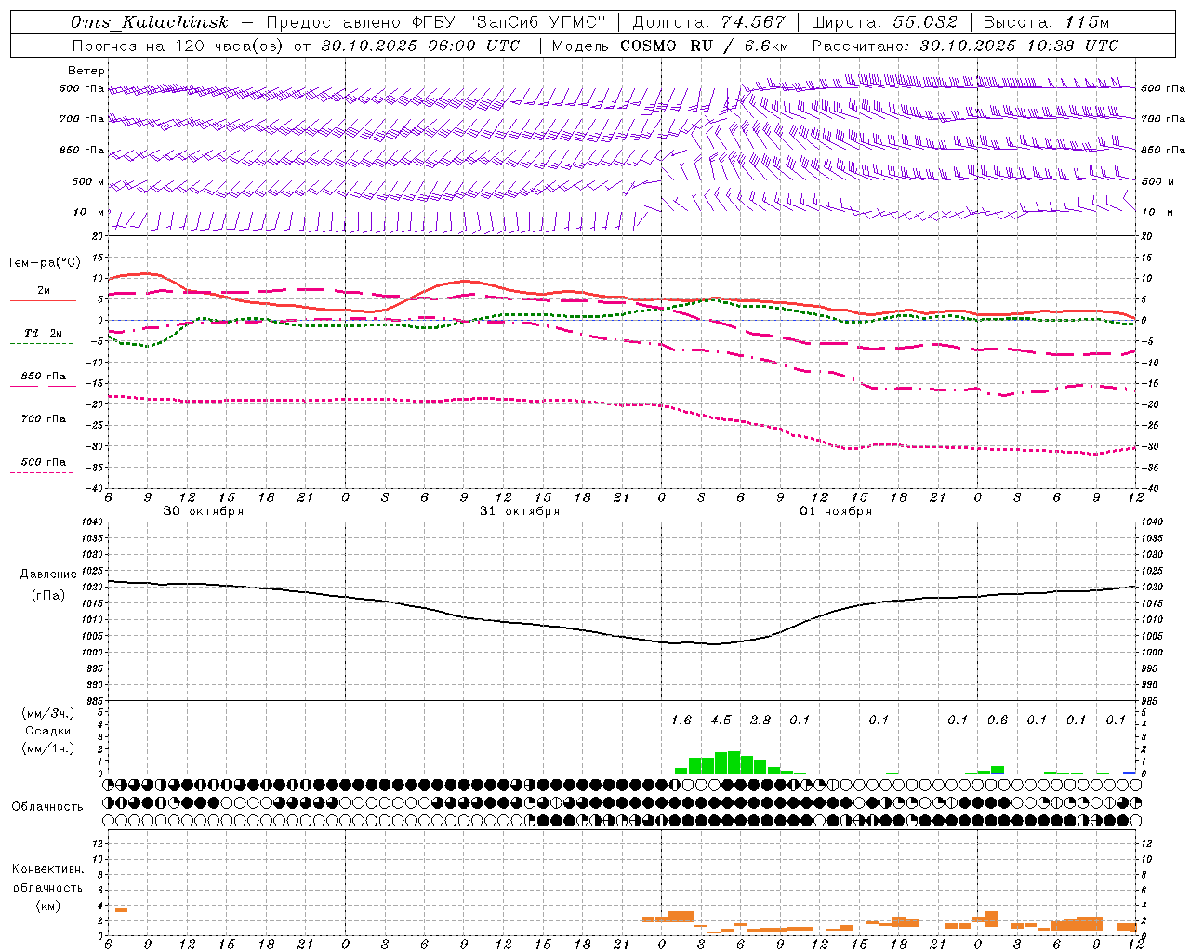Click the station name Oms_Kalachinsk in the header

coord(150,22)
